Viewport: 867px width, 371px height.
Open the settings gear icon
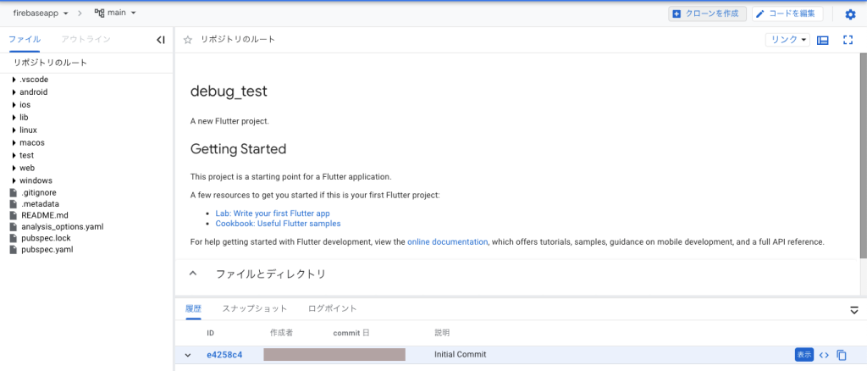(850, 14)
